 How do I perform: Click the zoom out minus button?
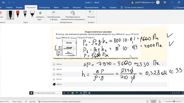[164, 101]
